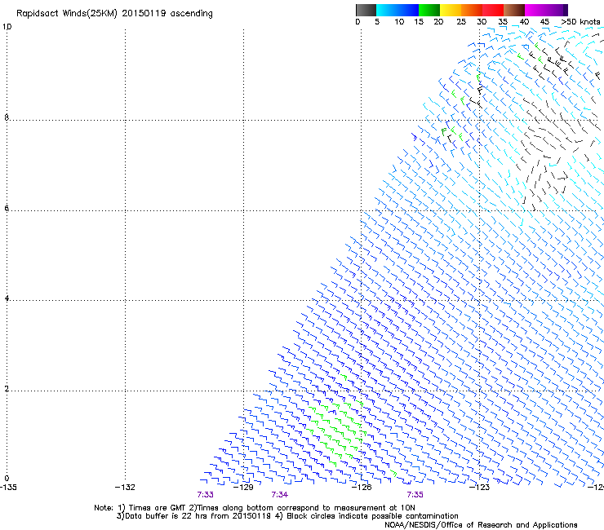
Task: Click the yellow 20-25 knots color segment
Action: tap(451, 10)
